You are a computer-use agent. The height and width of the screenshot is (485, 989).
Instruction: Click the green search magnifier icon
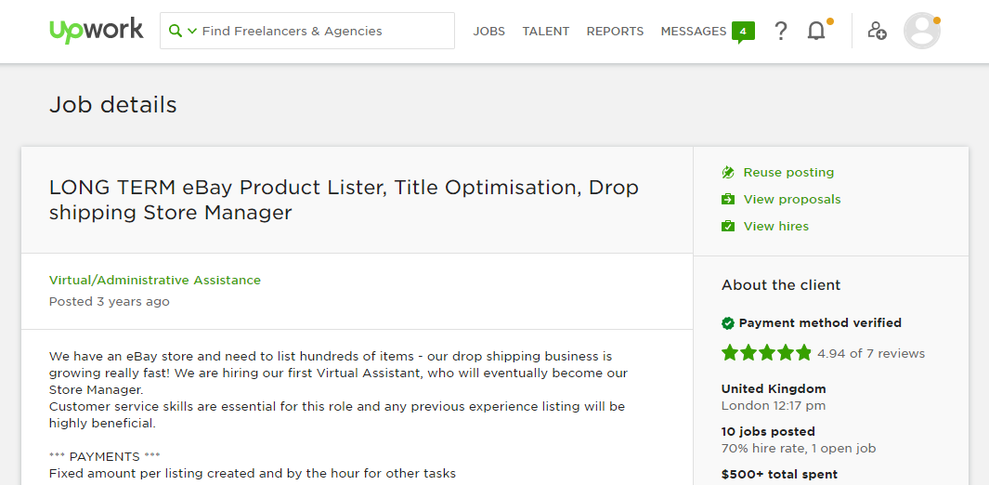[176, 31]
